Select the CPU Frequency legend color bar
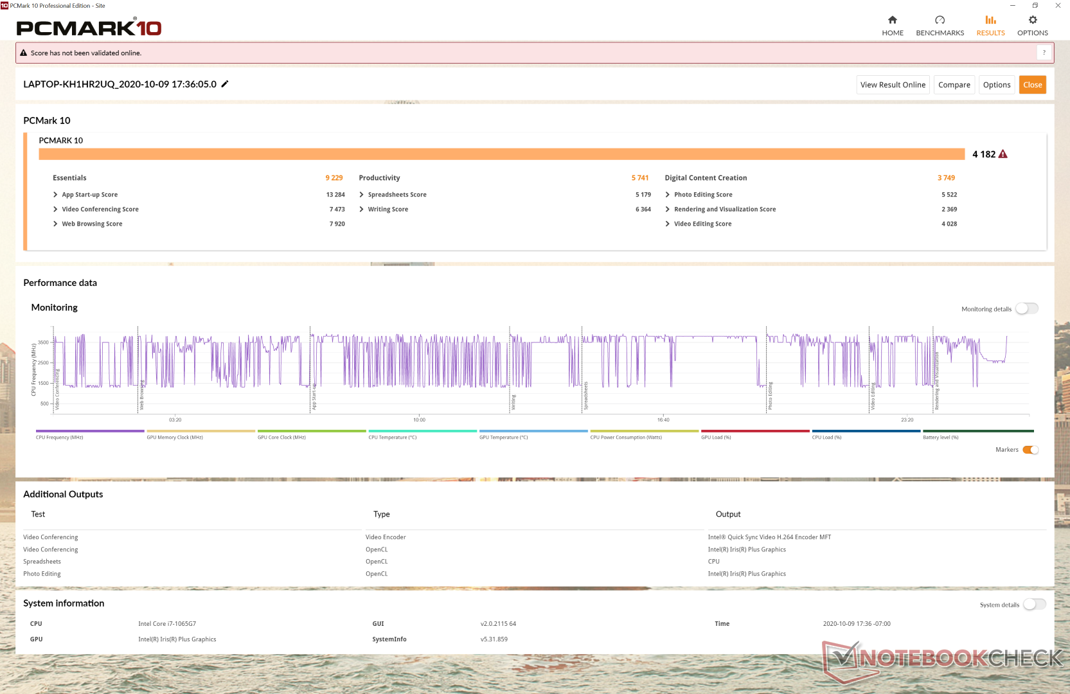 click(x=90, y=431)
